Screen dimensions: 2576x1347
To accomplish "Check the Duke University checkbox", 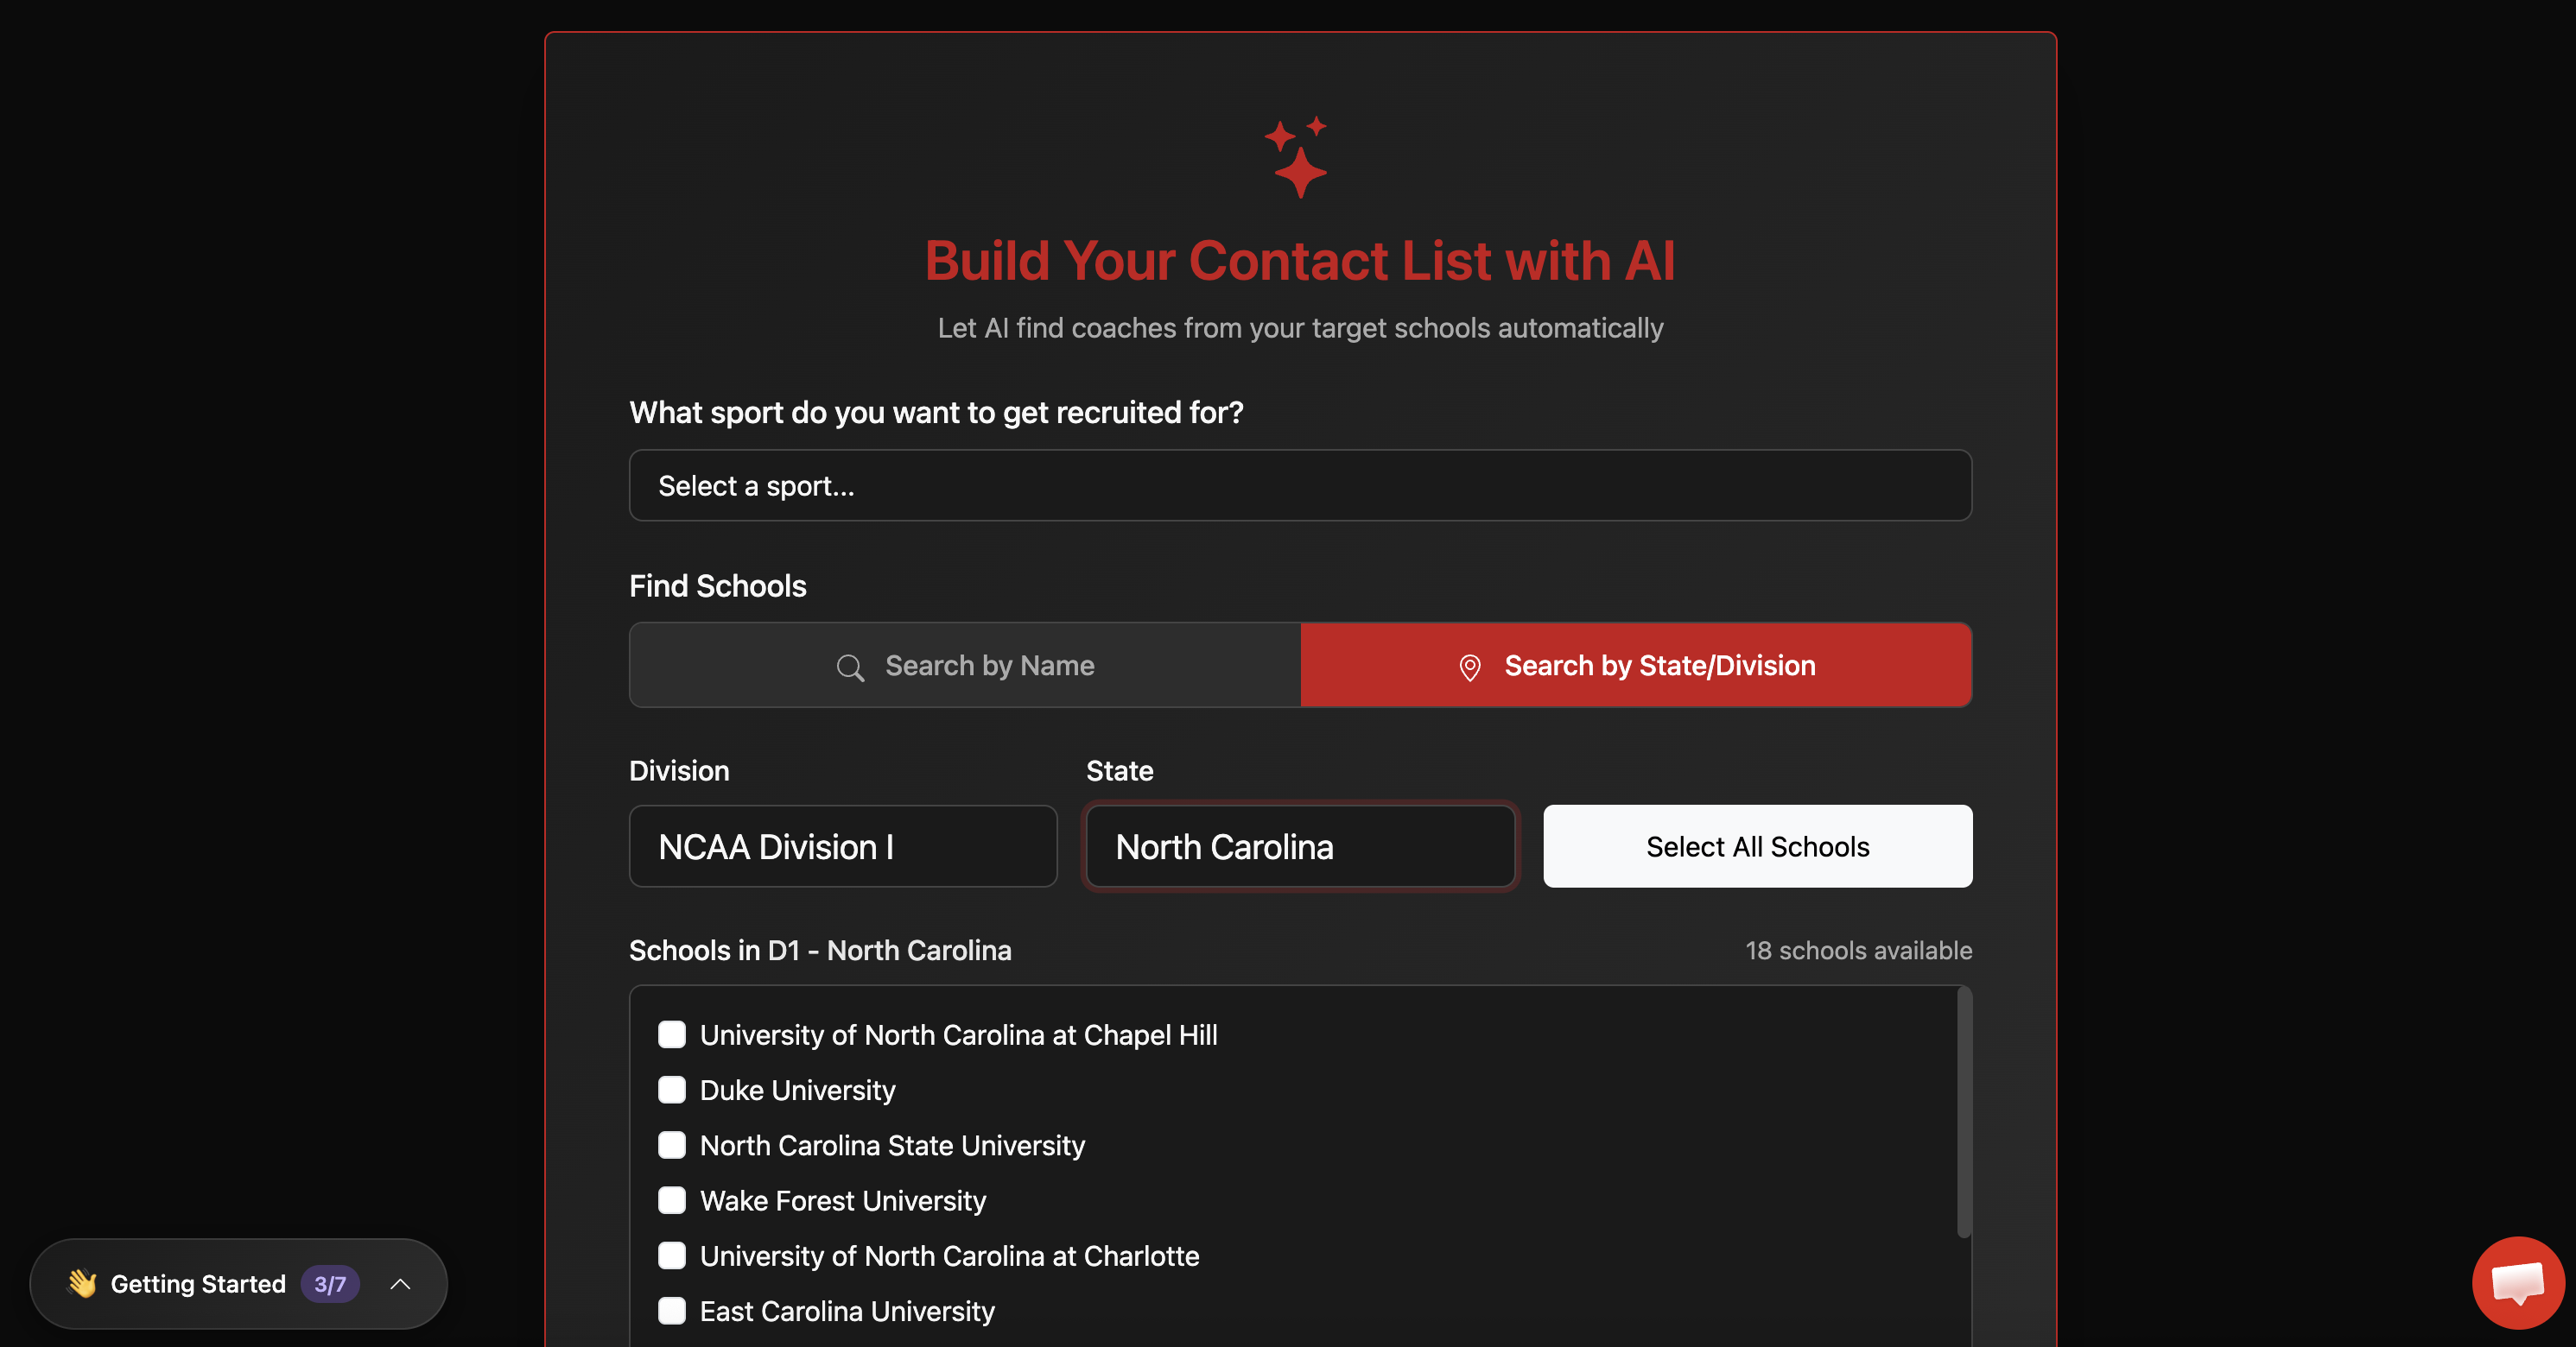I will [672, 1089].
